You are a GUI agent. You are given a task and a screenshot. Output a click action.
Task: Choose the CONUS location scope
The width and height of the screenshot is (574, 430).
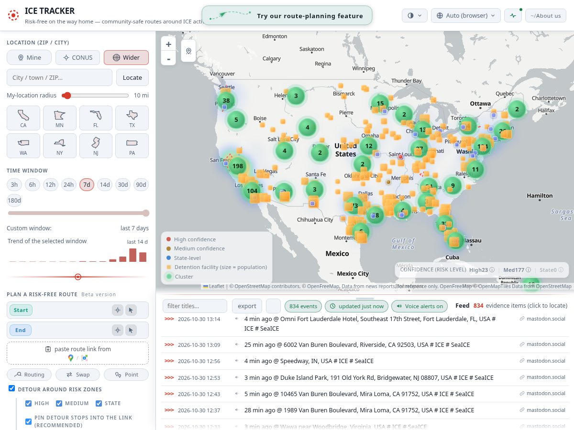[x=77, y=57]
